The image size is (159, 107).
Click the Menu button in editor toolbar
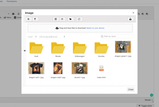[8, 18]
